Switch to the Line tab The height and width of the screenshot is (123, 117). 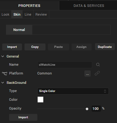click(28, 14)
